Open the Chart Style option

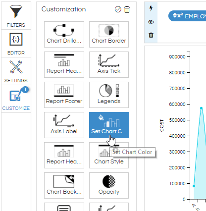click(x=109, y=155)
